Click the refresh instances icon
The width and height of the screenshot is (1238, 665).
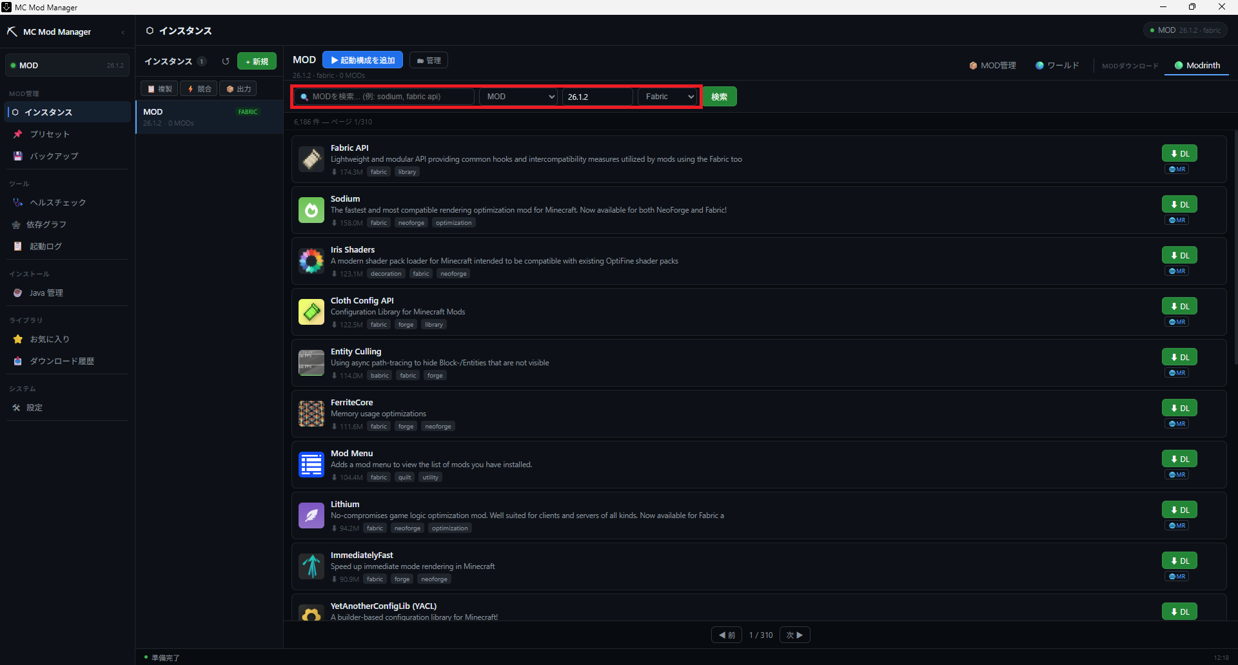coord(226,61)
